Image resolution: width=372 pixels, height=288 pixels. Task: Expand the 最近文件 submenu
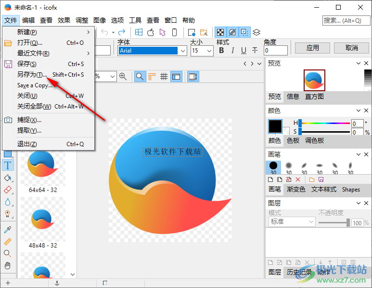(x=49, y=53)
